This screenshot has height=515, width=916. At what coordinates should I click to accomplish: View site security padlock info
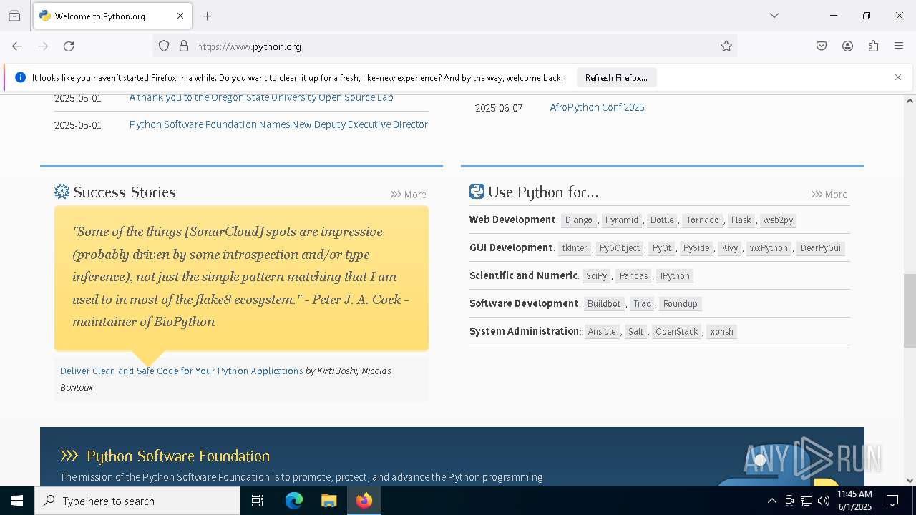click(x=184, y=46)
